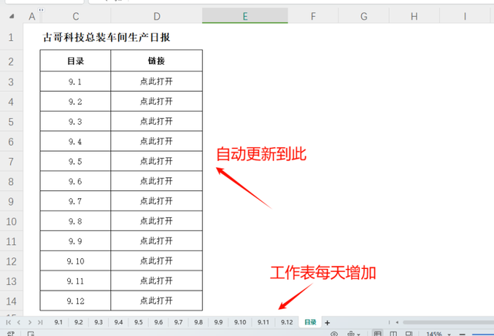Select the 目录 sheet tab
Viewport: 494px width, 336px height.
click(x=310, y=322)
